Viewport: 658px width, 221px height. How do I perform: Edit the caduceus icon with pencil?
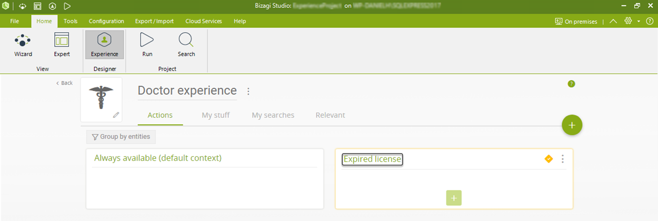click(116, 115)
